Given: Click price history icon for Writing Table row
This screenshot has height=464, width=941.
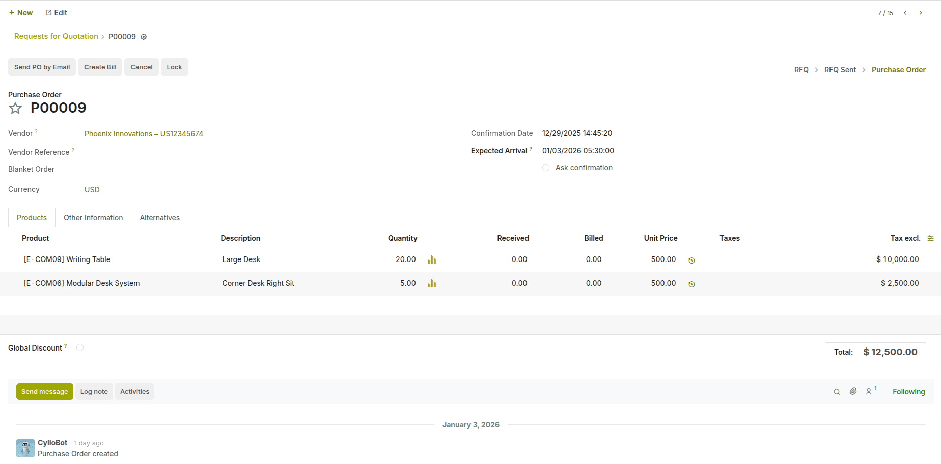Looking at the screenshot, I should tap(691, 260).
